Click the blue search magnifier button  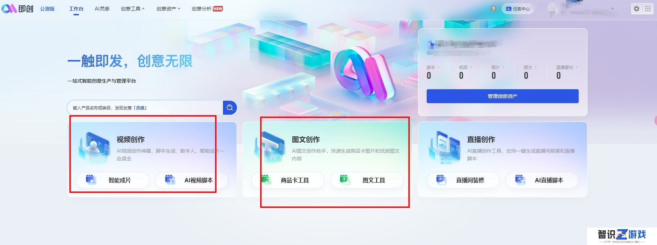230,108
